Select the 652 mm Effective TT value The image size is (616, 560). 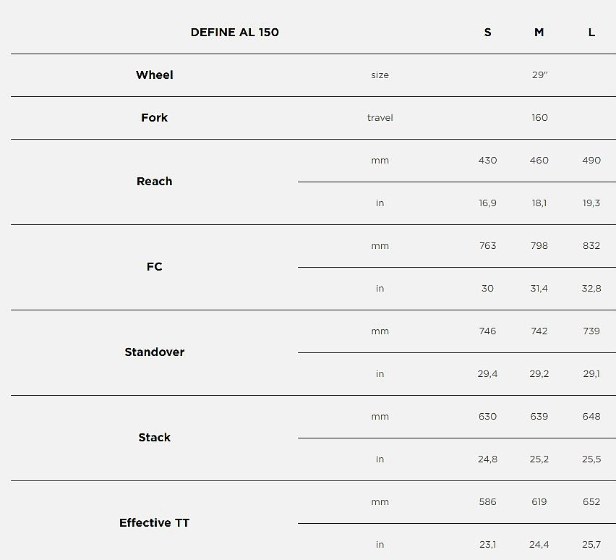[x=591, y=501]
